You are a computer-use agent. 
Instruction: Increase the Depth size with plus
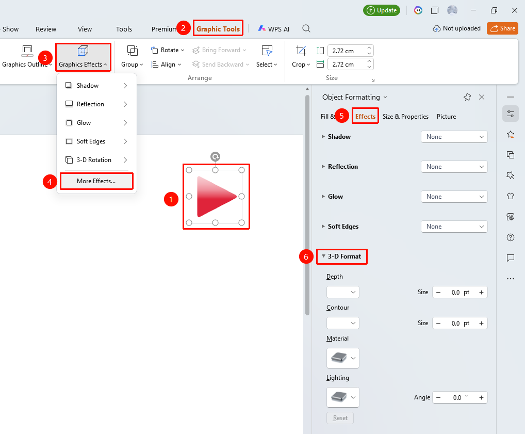481,292
